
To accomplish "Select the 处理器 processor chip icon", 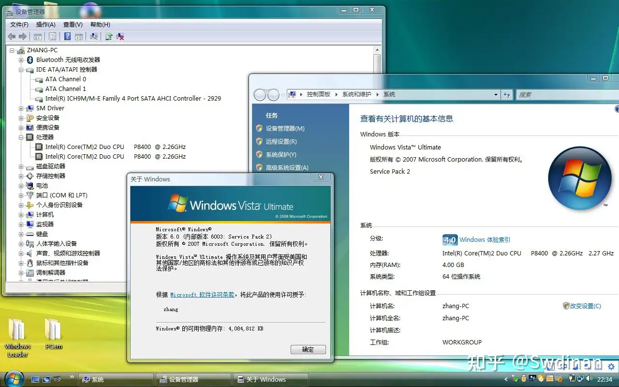I will [30, 137].
